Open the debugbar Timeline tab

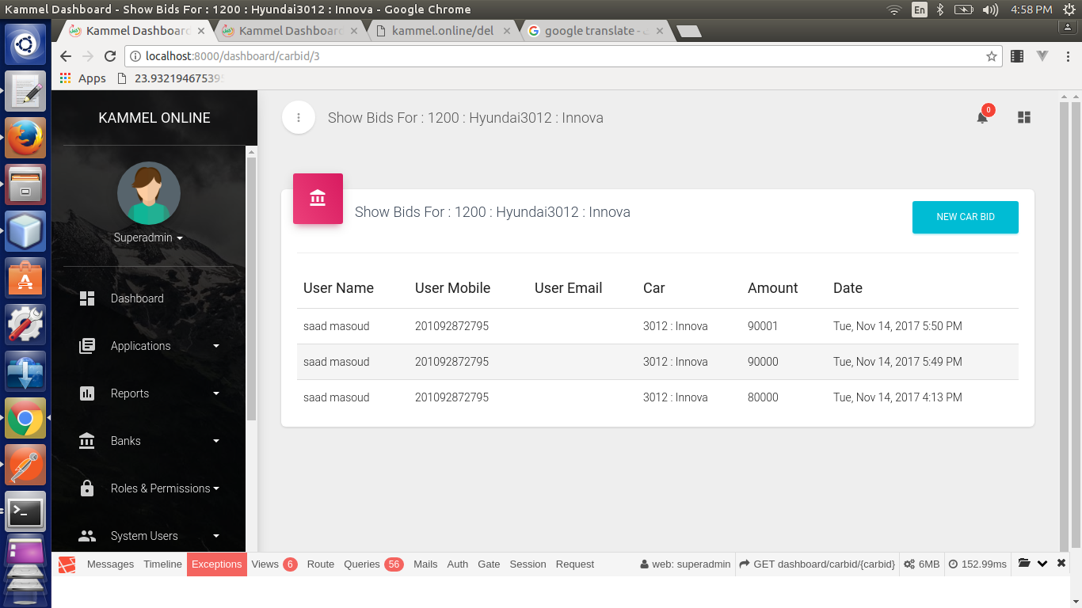(x=162, y=564)
